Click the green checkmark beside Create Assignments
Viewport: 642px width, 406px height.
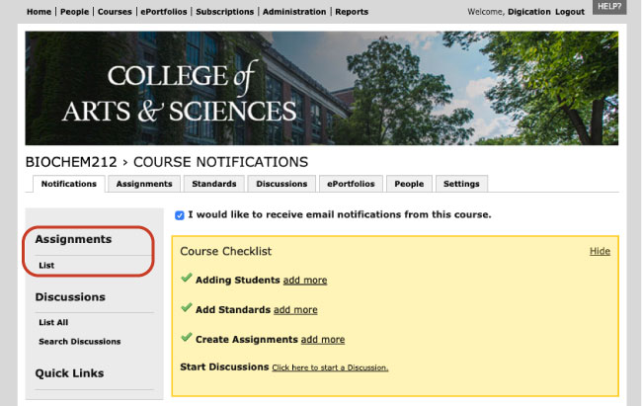[x=187, y=337]
